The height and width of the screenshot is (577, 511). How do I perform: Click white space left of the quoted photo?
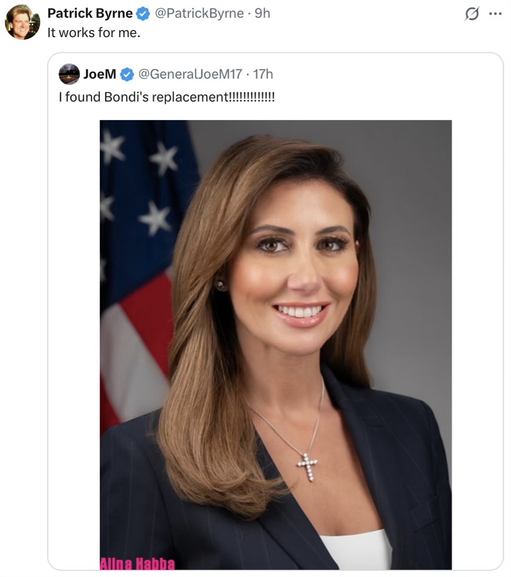pos(74,341)
